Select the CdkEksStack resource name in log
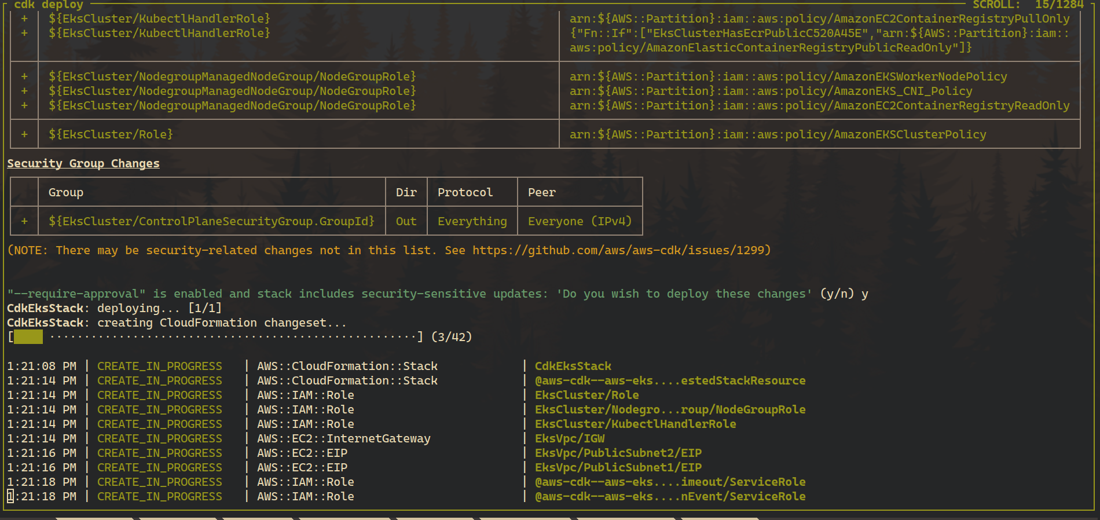The width and height of the screenshot is (1100, 520). point(573,366)
